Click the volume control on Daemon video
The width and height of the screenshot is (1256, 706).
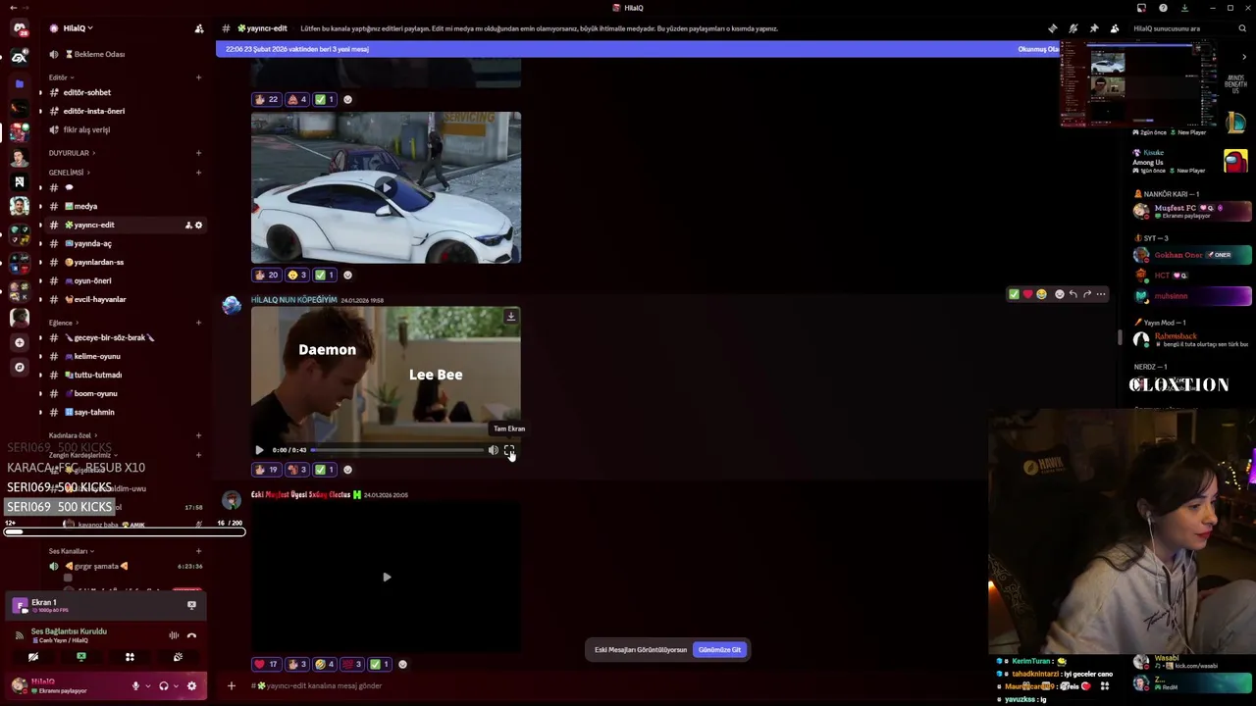pos(493,450)
